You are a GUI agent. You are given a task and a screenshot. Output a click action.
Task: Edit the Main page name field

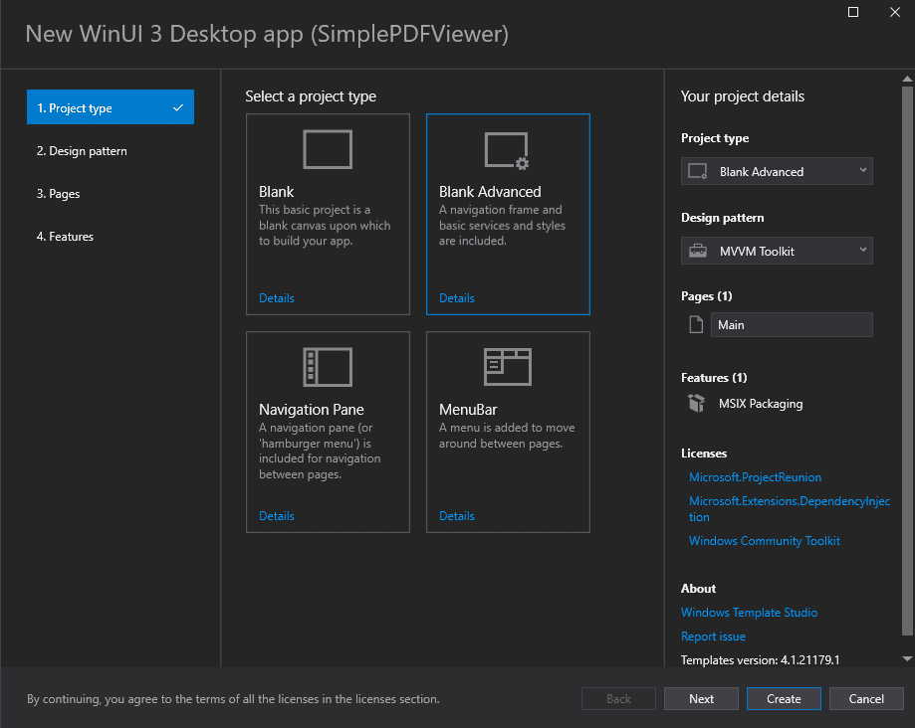(792, 325)
